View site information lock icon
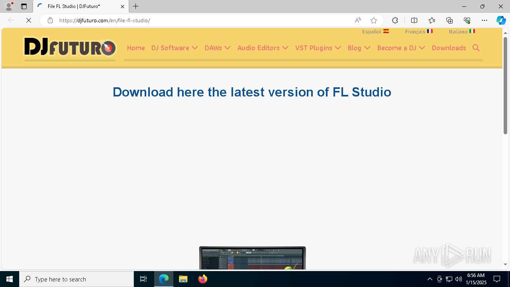This screenshot has width=510, height=287. (50, 20)
